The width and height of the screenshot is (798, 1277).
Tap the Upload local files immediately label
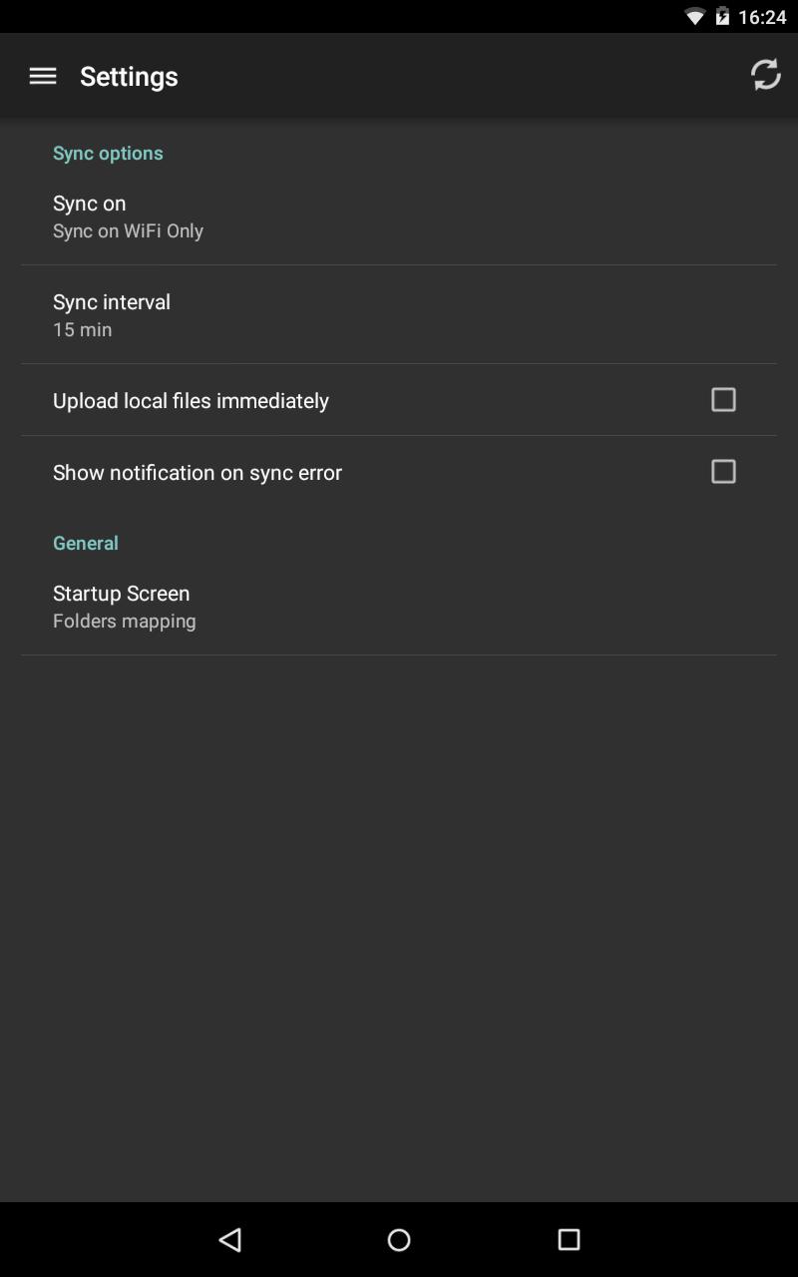(191, 400)
